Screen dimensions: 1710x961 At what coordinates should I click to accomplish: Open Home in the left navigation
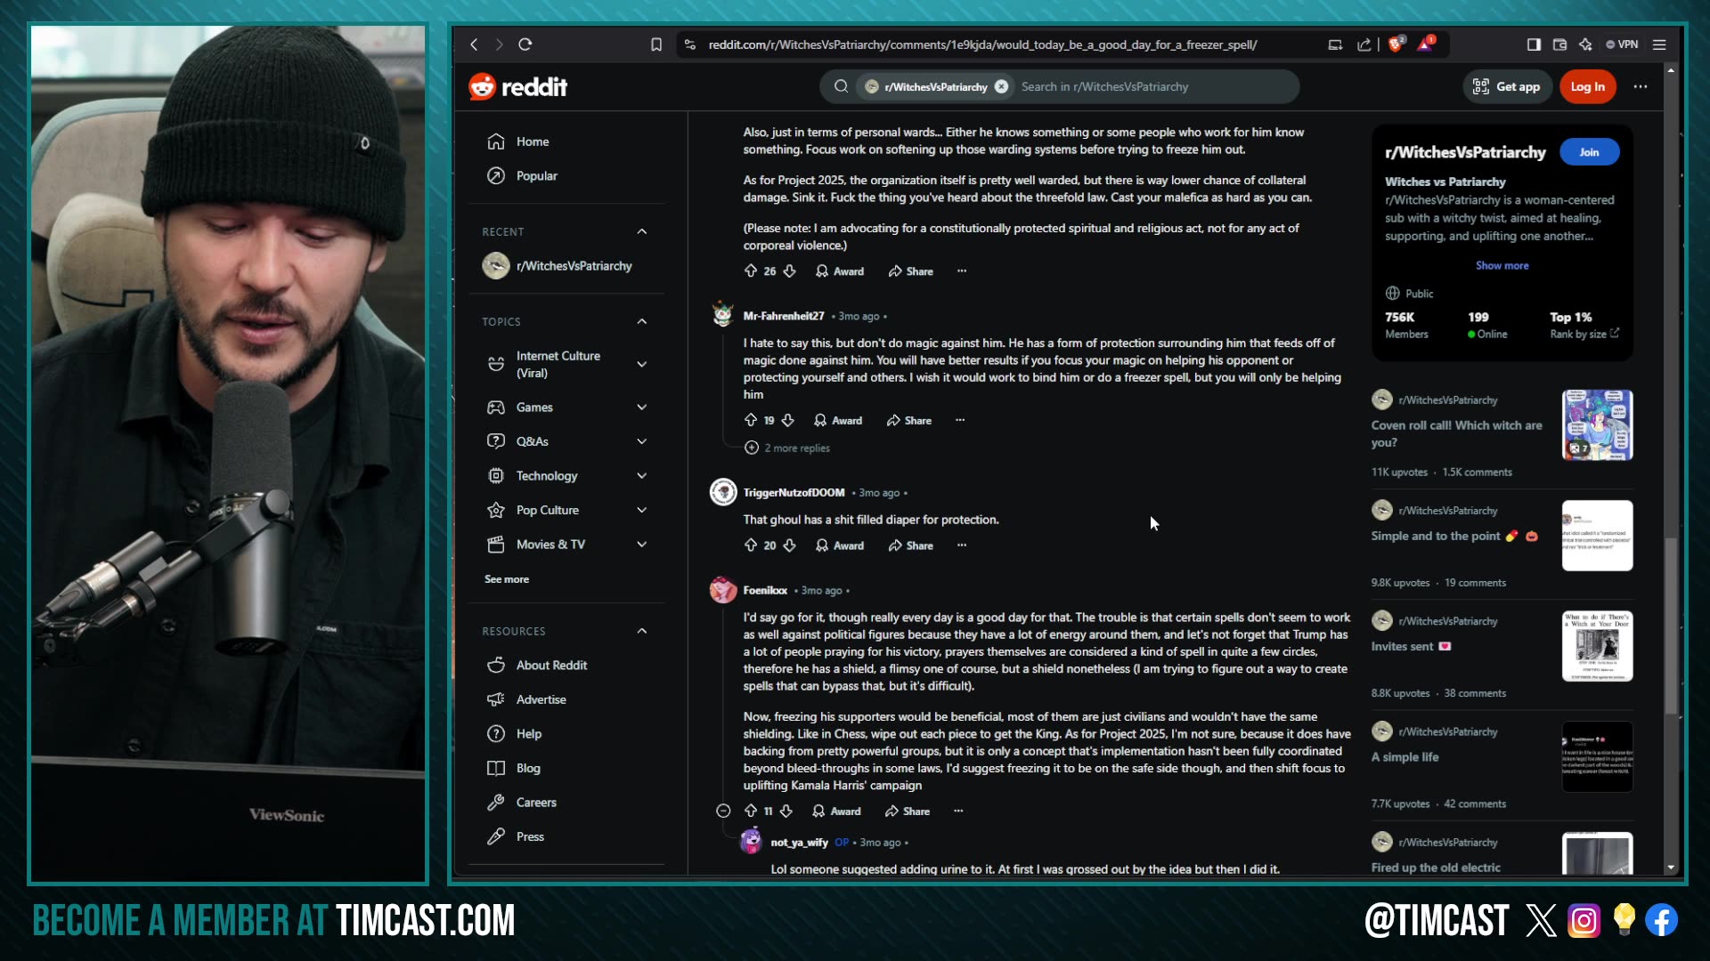(533, 141)
